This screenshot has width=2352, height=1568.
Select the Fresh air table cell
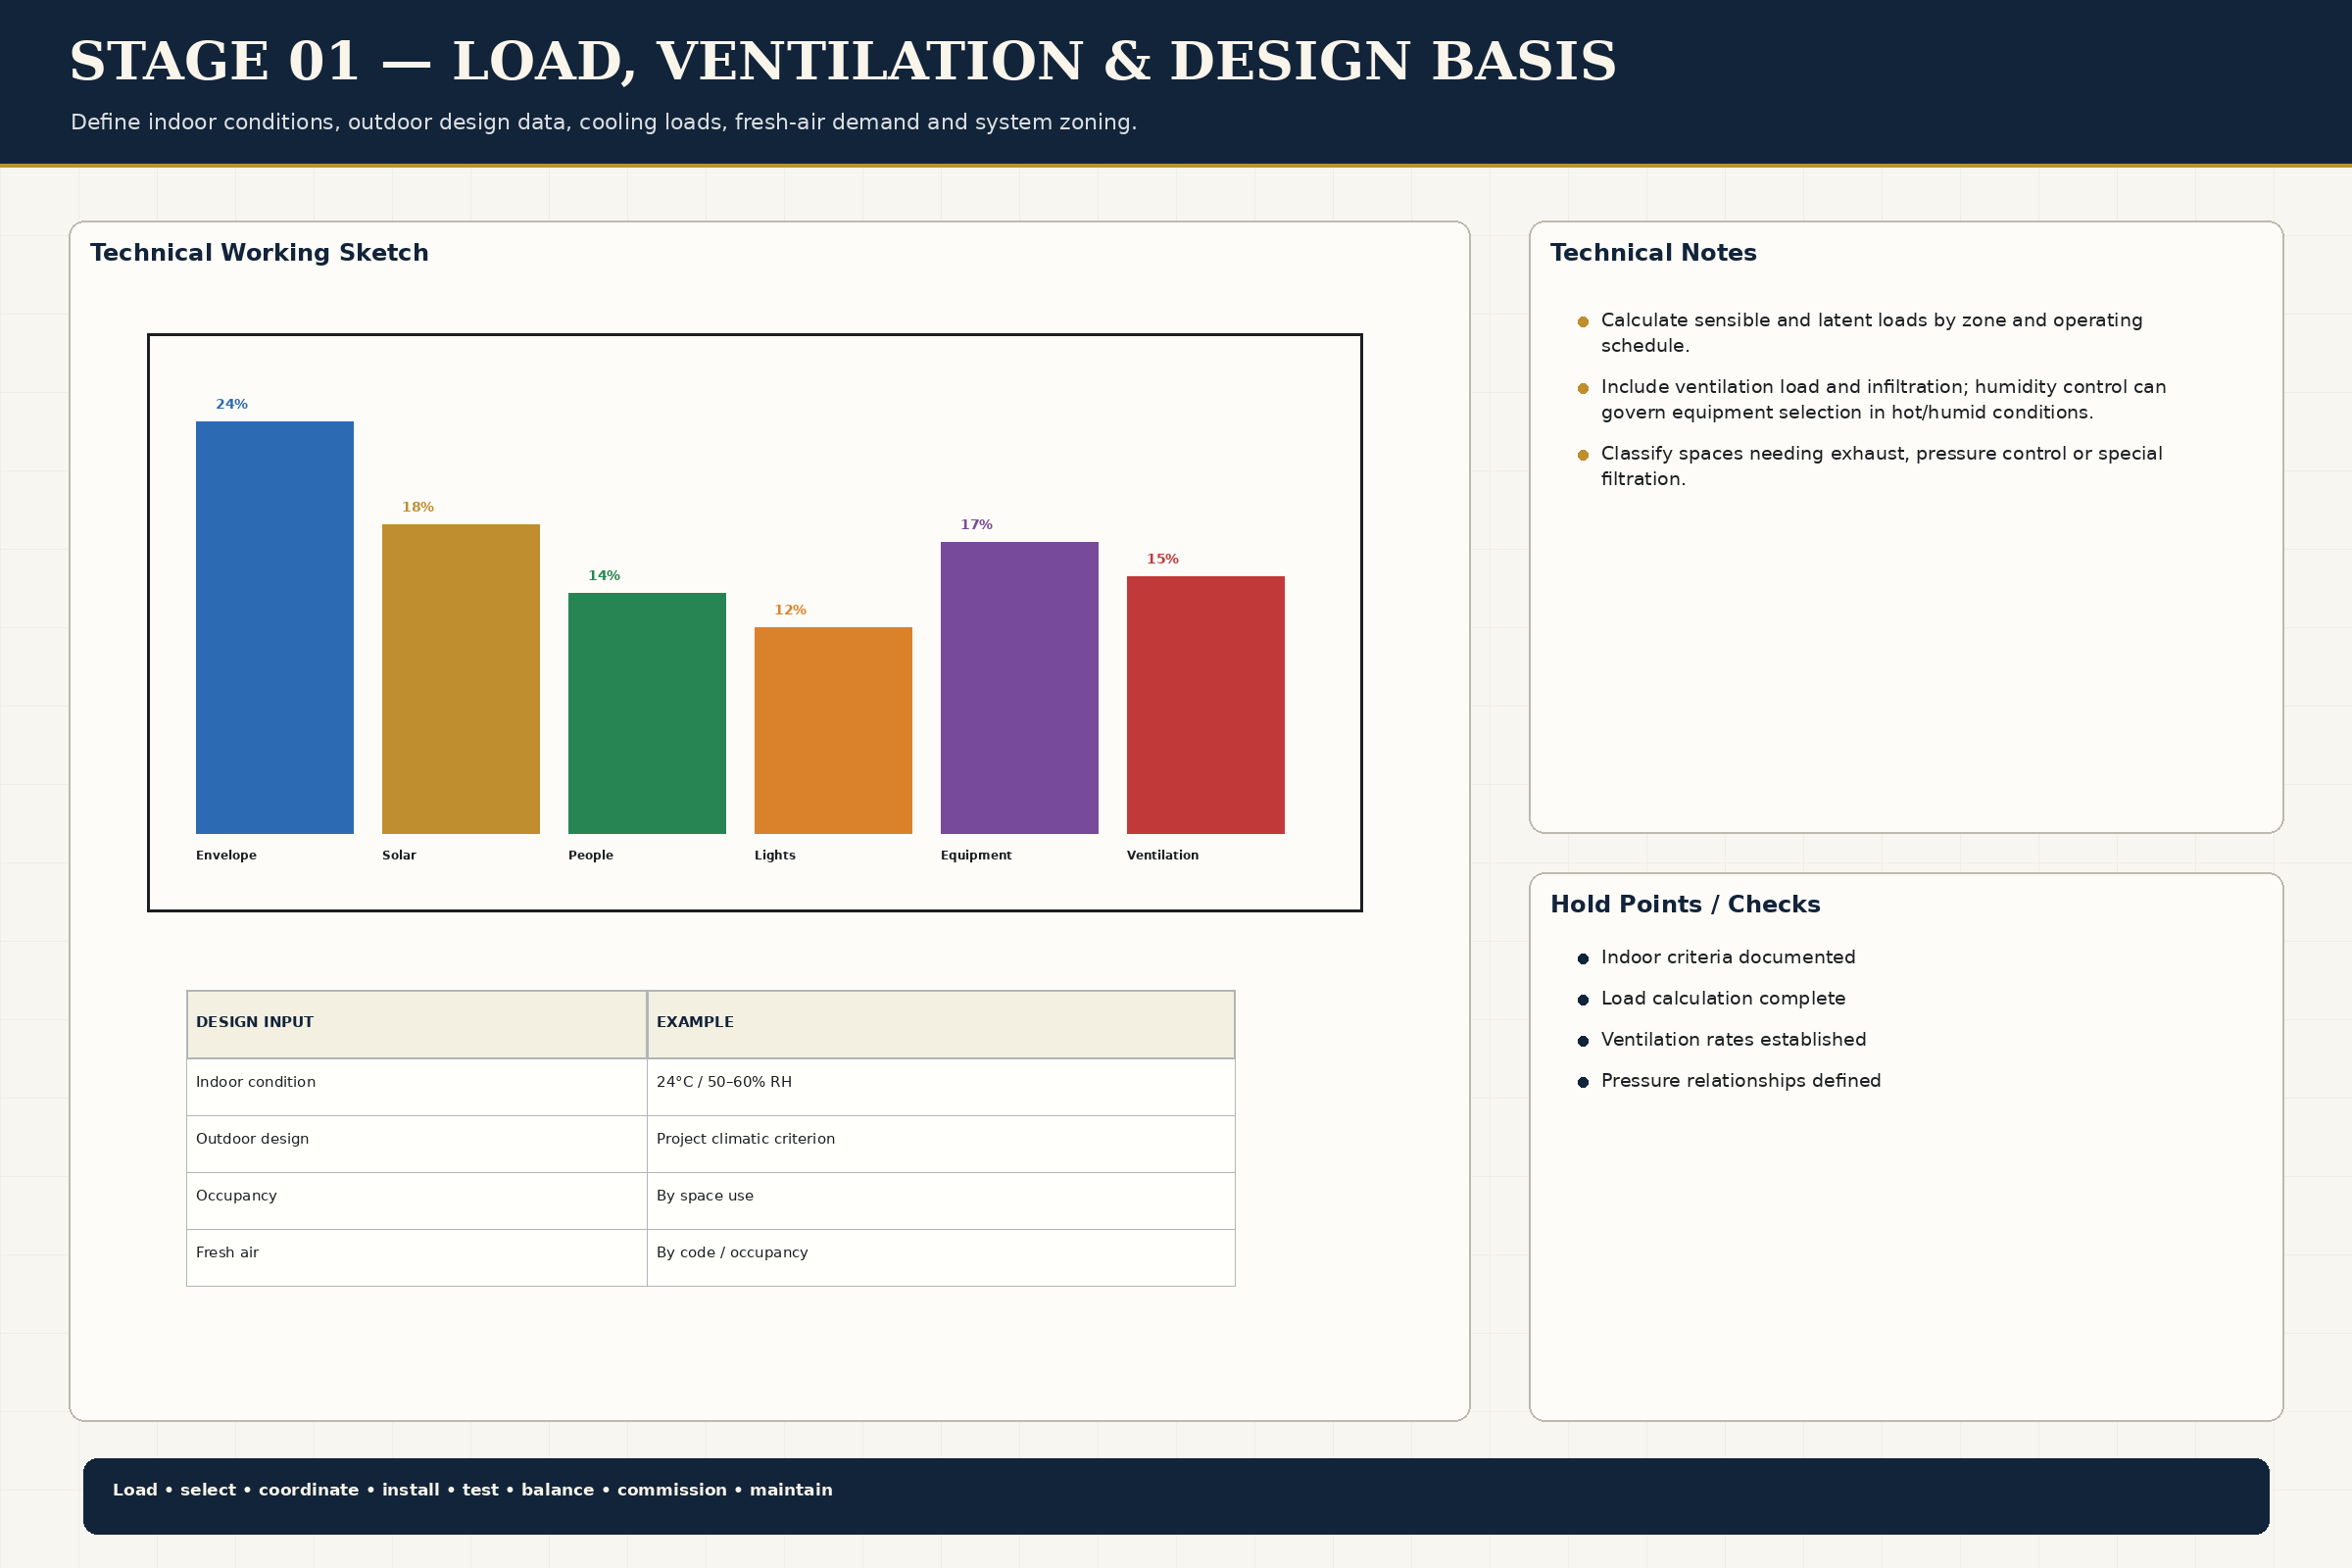click(417, 1258)
